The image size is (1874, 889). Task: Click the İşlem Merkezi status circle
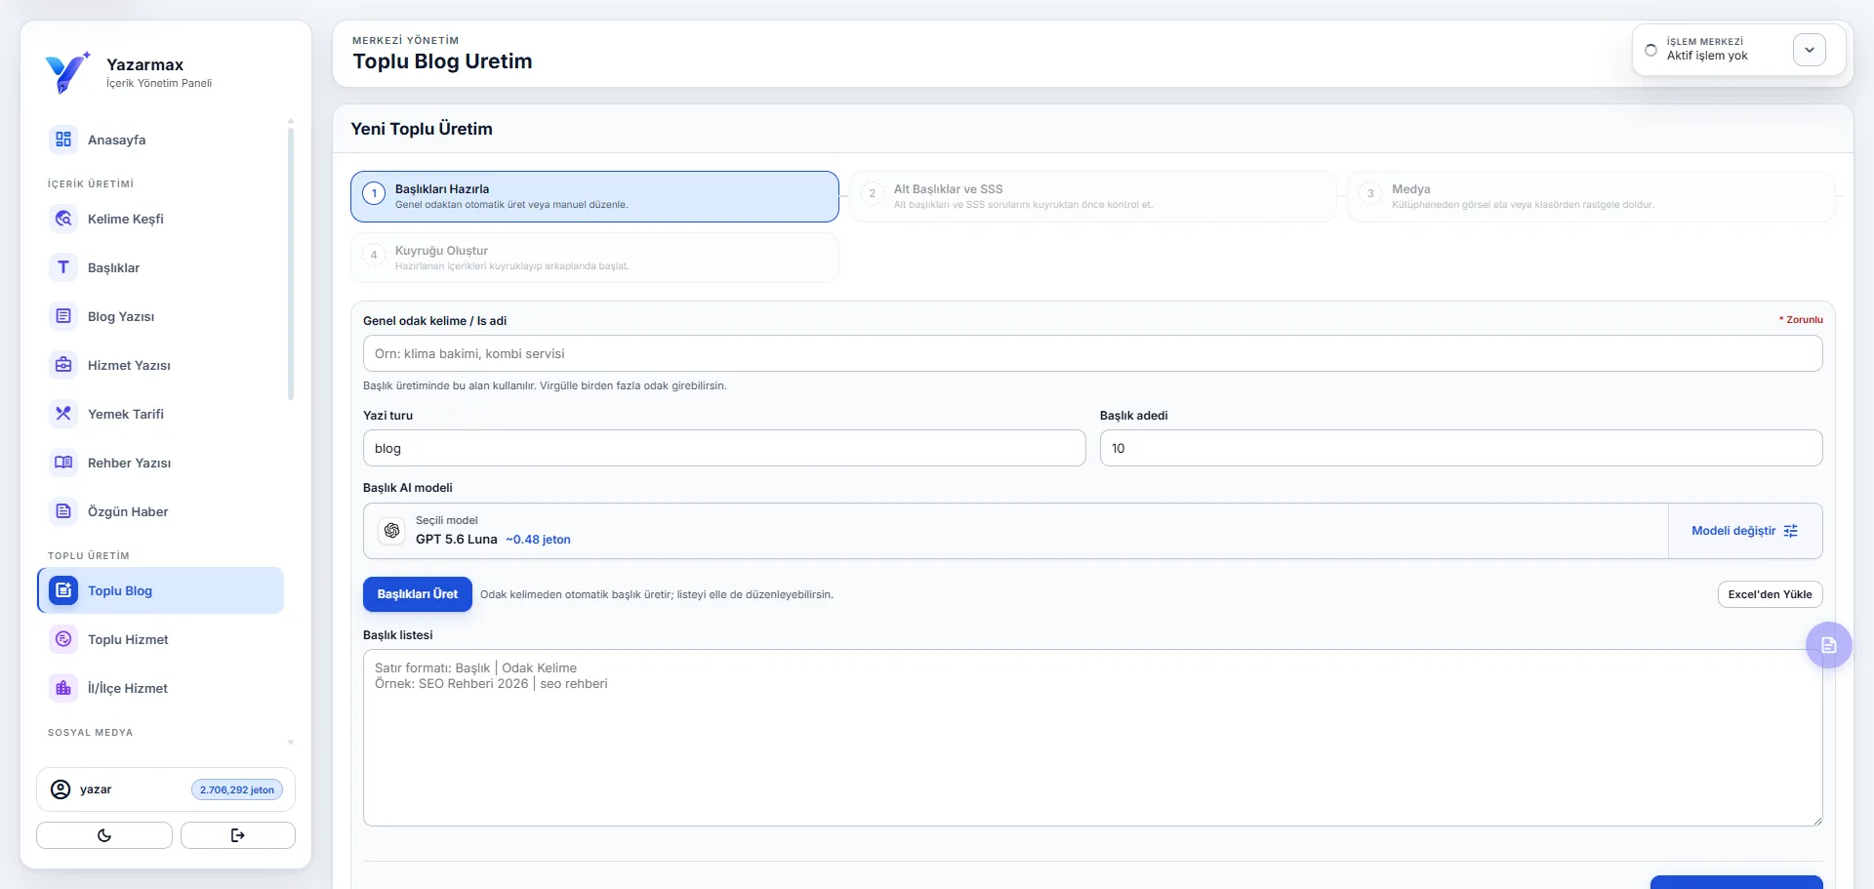coord(1650,50)
